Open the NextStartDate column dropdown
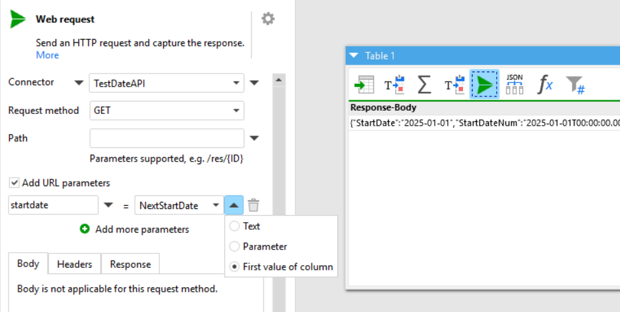This screenshot has height=312, width=620. coord(216,206)
